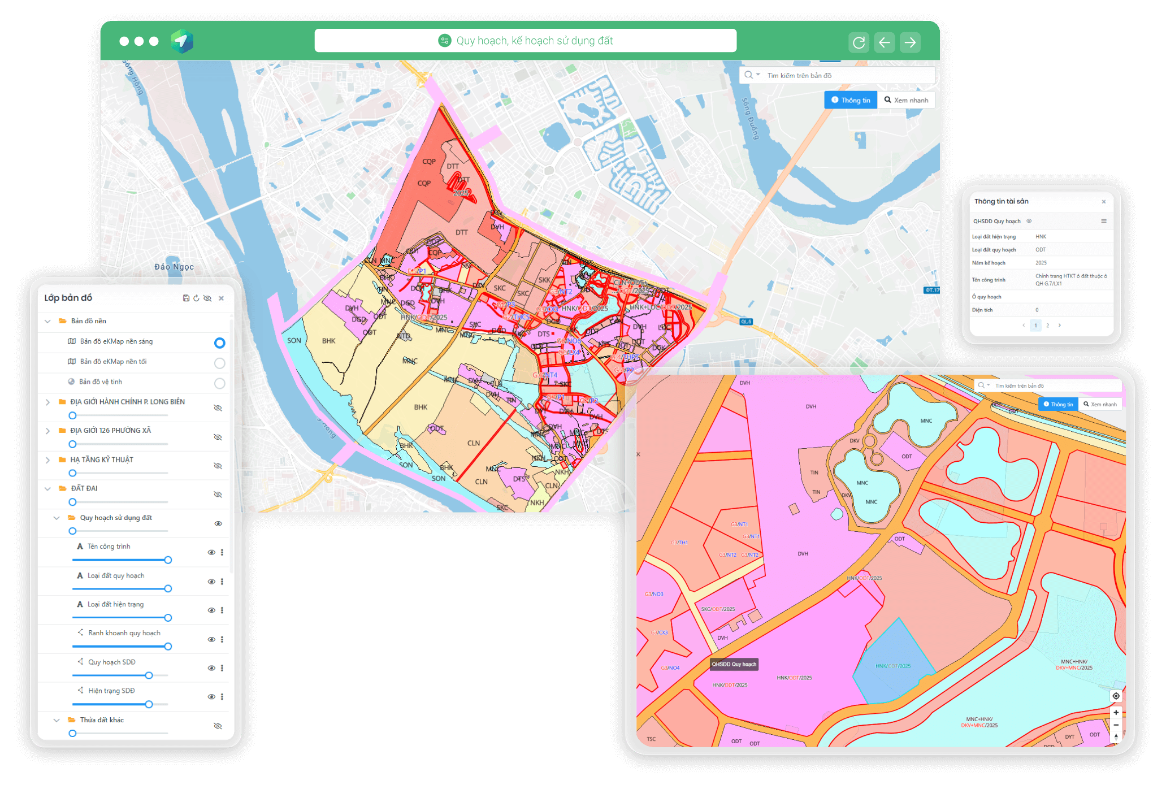
Task: Zoom in with the plus button on the inset map
Action: [1116, 713]
